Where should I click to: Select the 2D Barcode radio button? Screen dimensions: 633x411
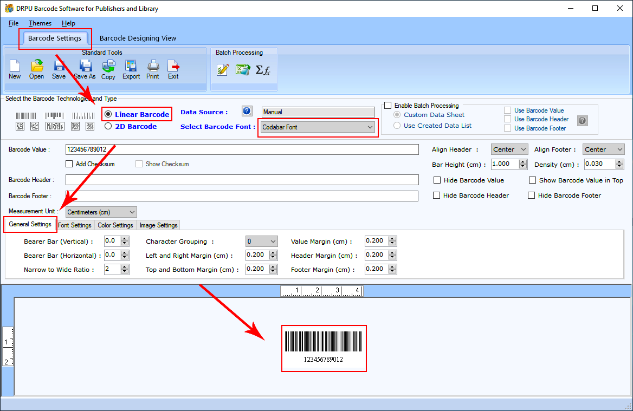tap(108, 126)
